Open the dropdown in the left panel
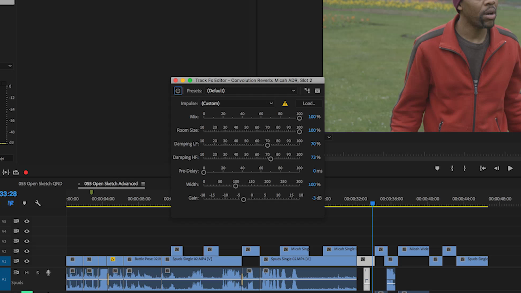The image size is (521, 293). [10, 66]
